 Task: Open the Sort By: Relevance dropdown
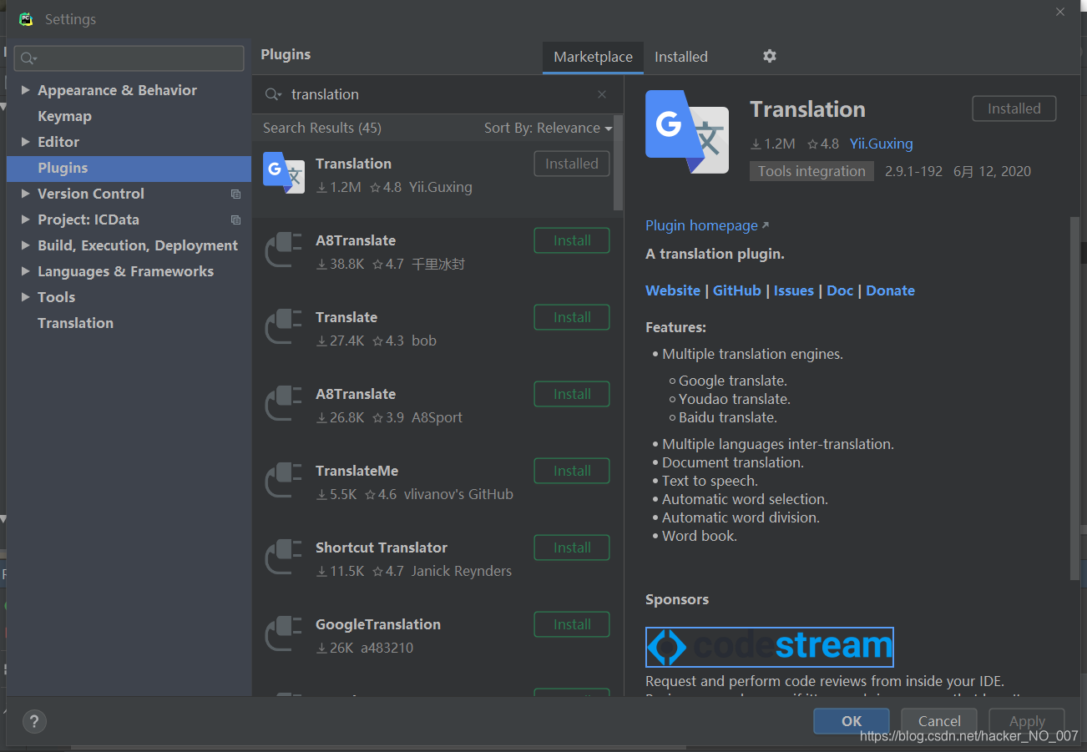pyautogui.click(x=549, y=128)
